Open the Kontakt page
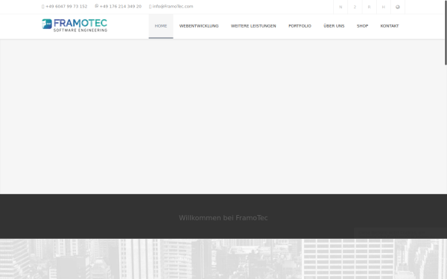 point(390,26)
